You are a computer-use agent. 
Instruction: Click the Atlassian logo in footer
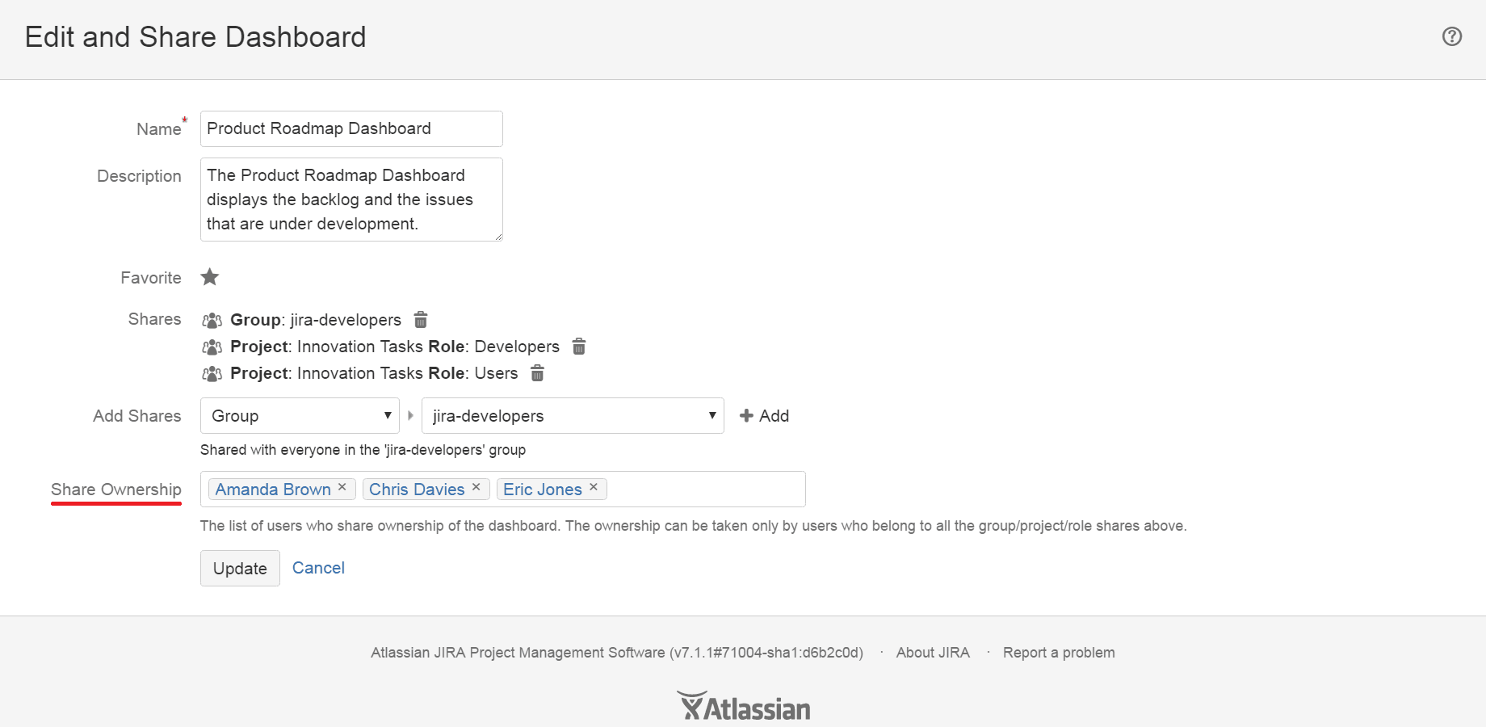[743, 706]
